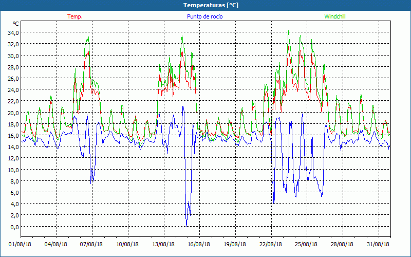This screenshot has width=411, height=257.
Task: Click the °C unit label on axis
Action: (16, 24)
